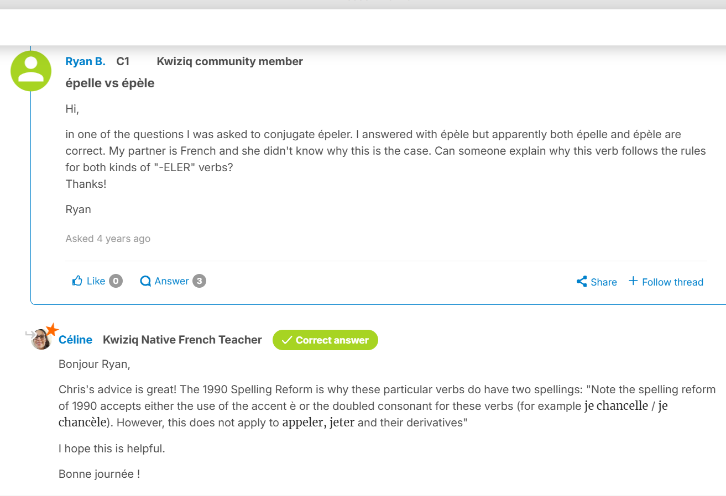Click Share to share this thread
The image size is (726, 496).
pos(604,282)
